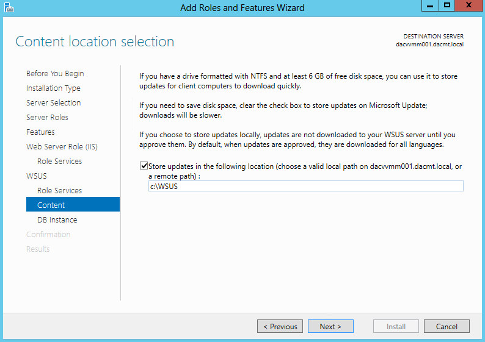Select the WSUS step in sidebar
Viewport: 485px width, 342px height.
37,176
